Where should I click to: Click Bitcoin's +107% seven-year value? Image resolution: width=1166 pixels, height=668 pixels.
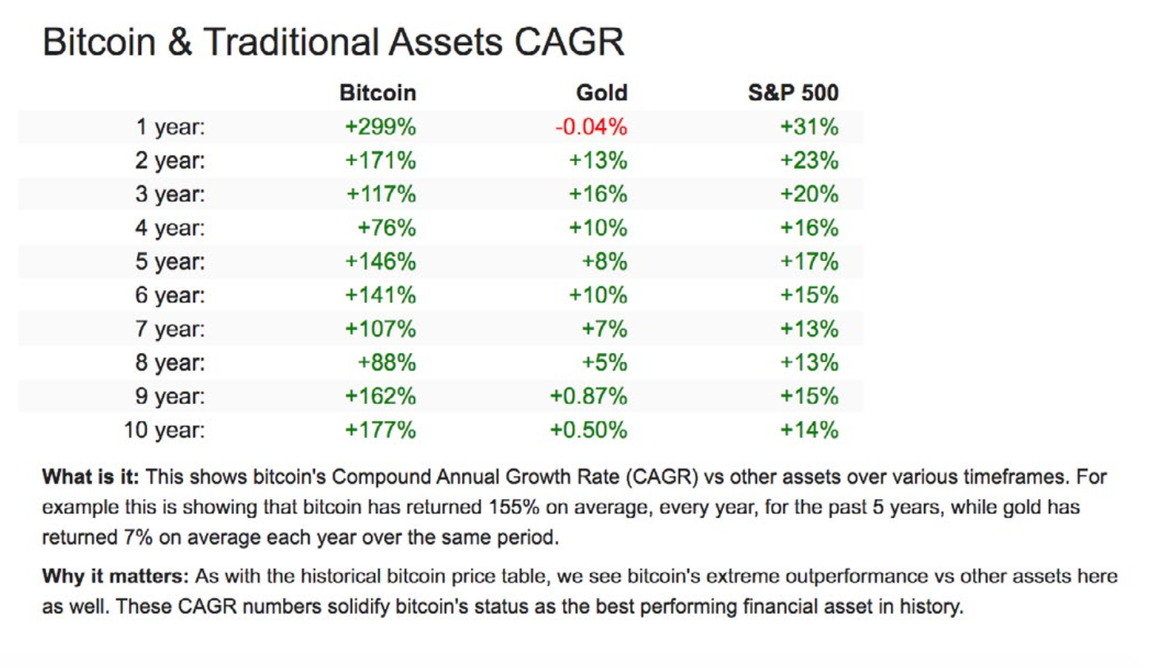(380, 329)
